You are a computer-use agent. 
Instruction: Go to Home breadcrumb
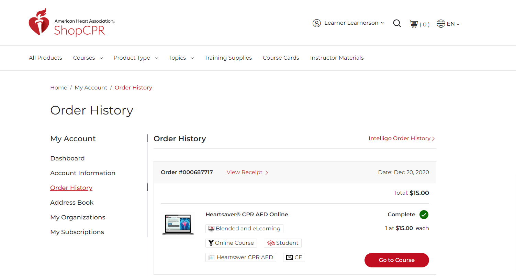59,88
